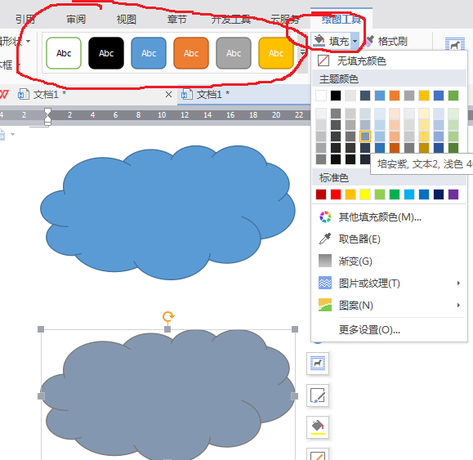Choose 渐变(G) gradient option

click(x=389, y=261)
